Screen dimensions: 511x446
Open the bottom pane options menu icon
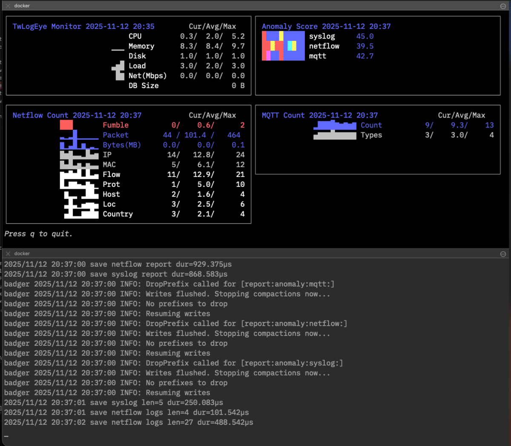[x=503, y=254]
